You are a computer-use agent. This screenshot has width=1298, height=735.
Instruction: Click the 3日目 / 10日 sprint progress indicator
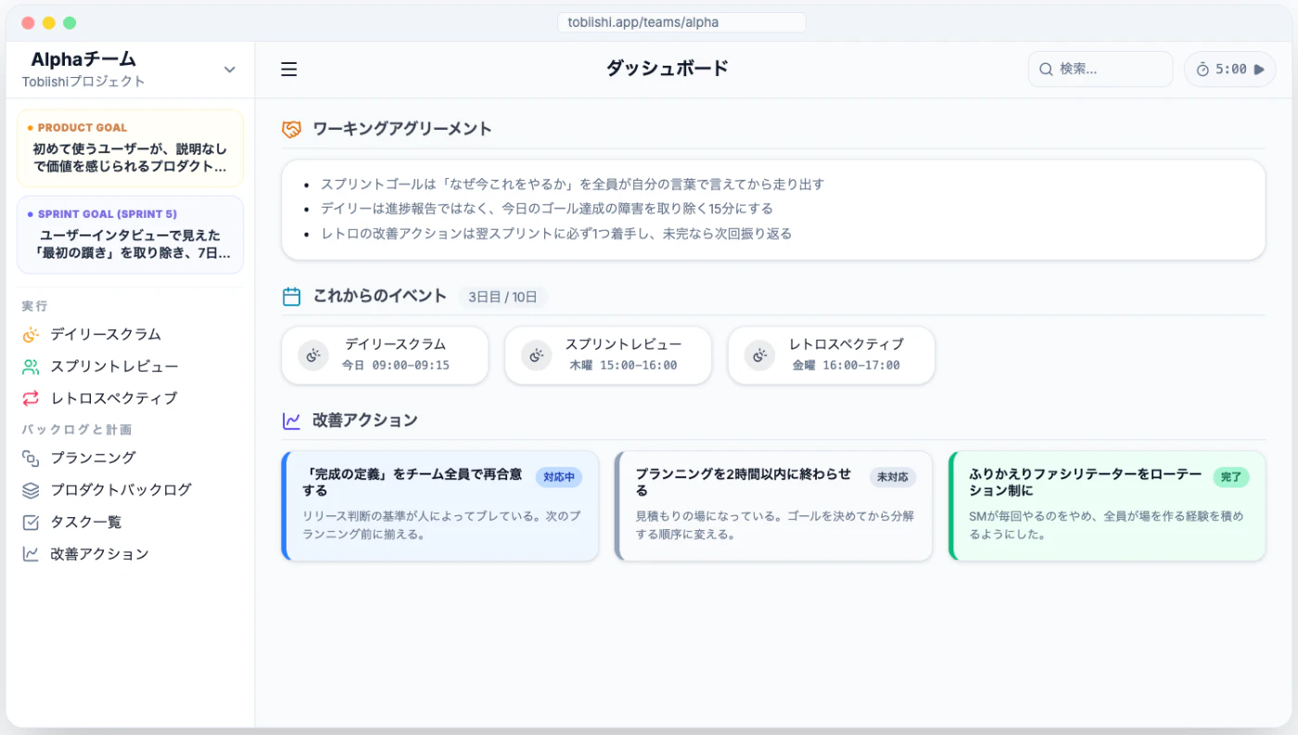[503, 297]
